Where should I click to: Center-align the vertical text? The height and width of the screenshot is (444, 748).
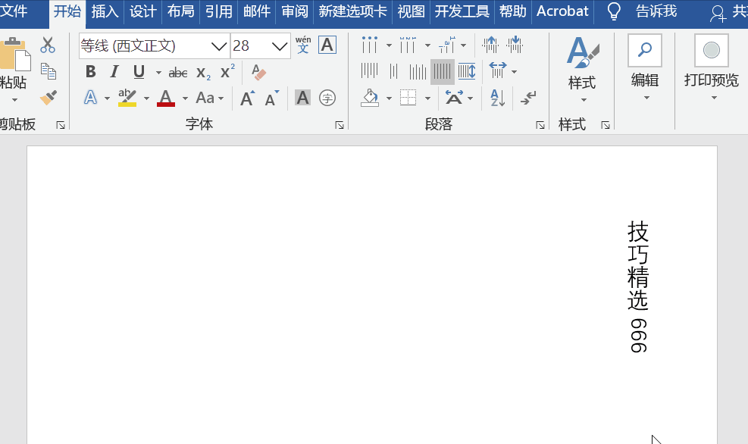[x=394, y=71]
